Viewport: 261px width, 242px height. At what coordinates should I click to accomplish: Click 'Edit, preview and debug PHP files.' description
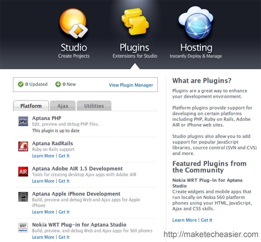tap(66, 124)
